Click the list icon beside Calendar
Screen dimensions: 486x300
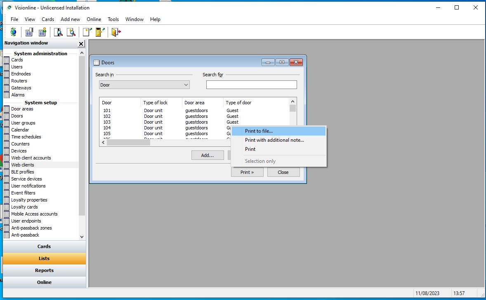tap(7, 130)
